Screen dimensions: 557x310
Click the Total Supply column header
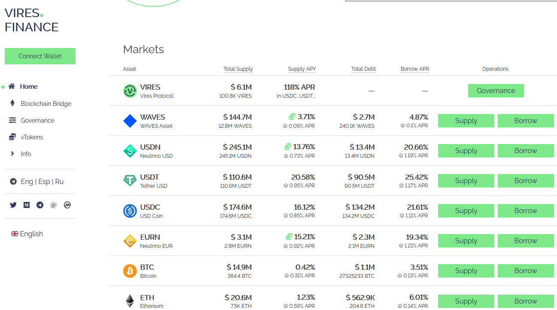pos(238,69)
